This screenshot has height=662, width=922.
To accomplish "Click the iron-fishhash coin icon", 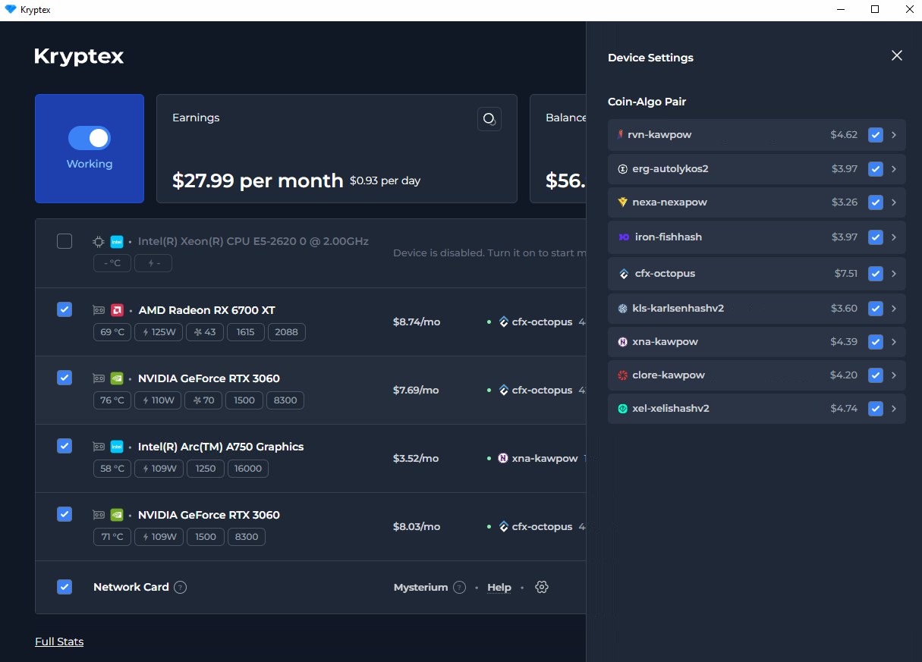I will click(x=624, y=237).
